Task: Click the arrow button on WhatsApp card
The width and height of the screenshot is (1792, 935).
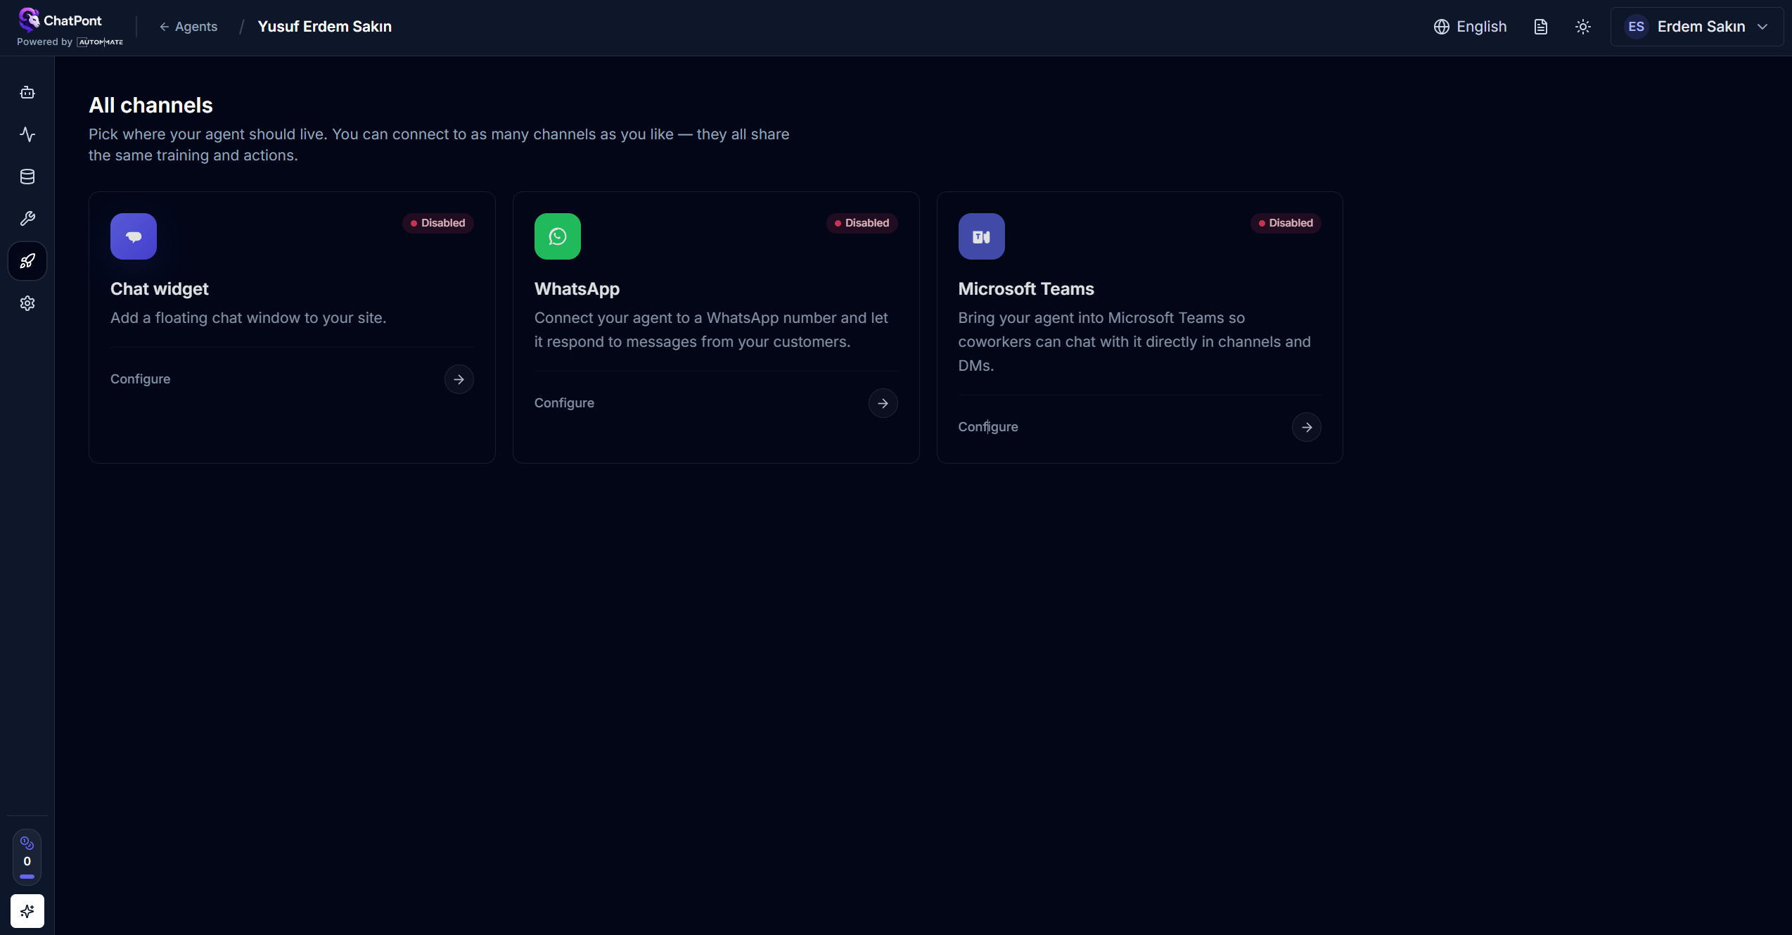Action: (883, 403)
